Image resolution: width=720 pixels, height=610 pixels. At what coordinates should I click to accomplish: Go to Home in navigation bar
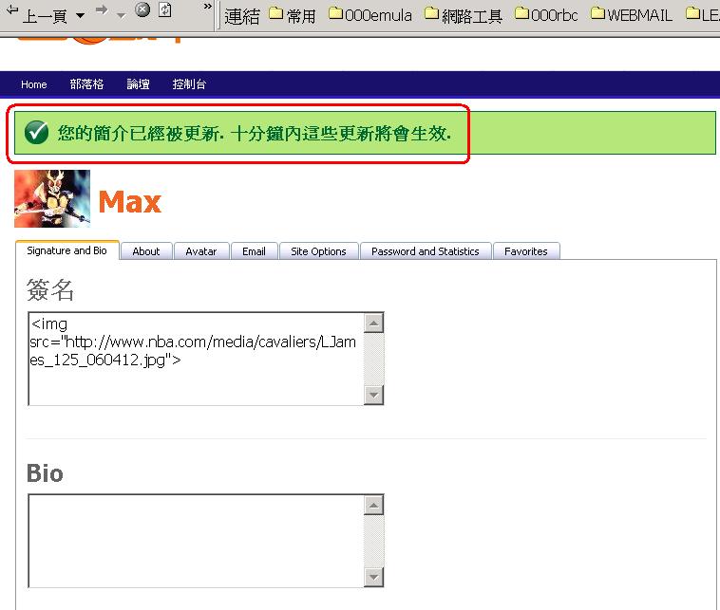coord(34,84)
